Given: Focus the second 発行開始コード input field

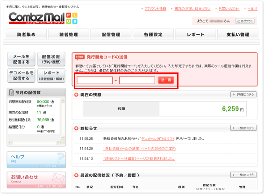Looking at the screenshot, I should pyautogui.click(x=137, y=80).
